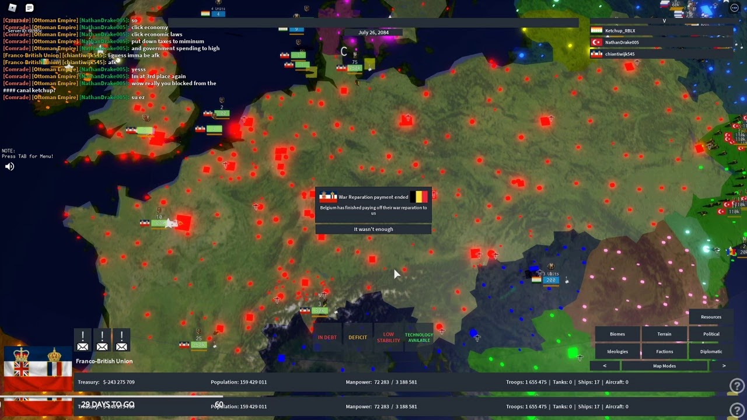
Task: Open the second mail notification icon
Action: click(102, 341)
